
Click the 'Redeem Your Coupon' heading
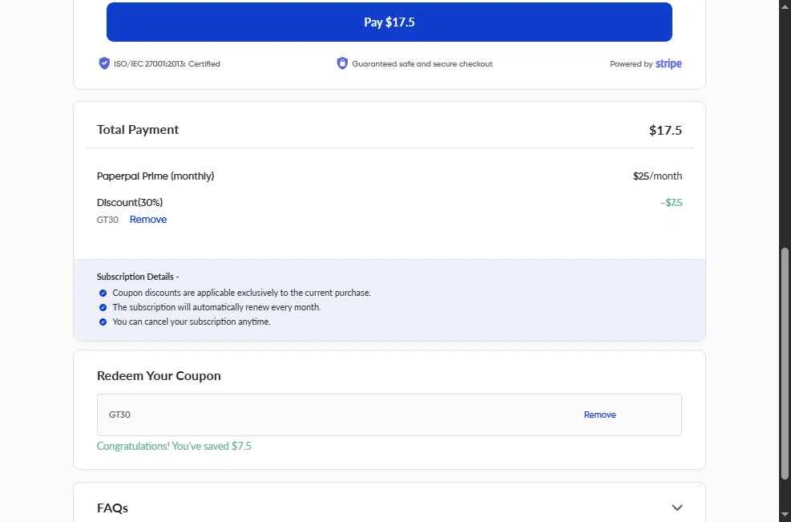coord(159,375)
